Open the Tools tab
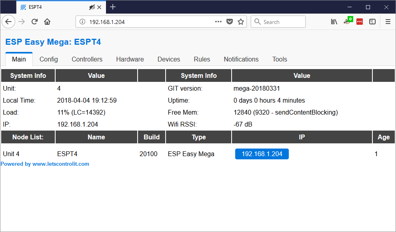Viewport: 396px width, 232px height. pos(280,59)
